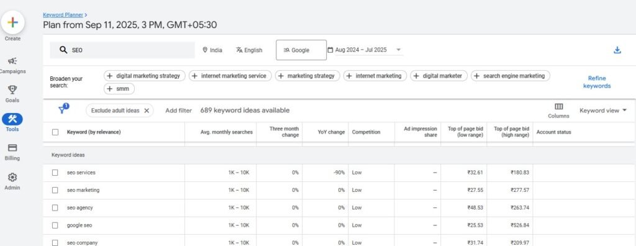Sort by Ad impression share header
636x246 pixels.
(420, 132)
